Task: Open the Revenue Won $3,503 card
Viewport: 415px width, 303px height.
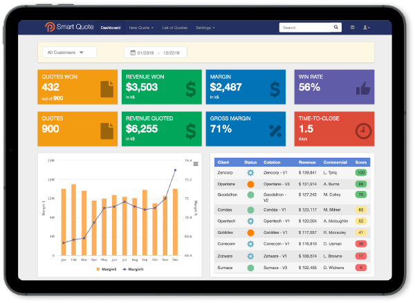Action: [x=162, y=86]
